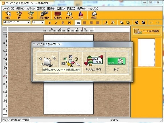Print using the 印刷 toolbar icon

click(94, 15)
